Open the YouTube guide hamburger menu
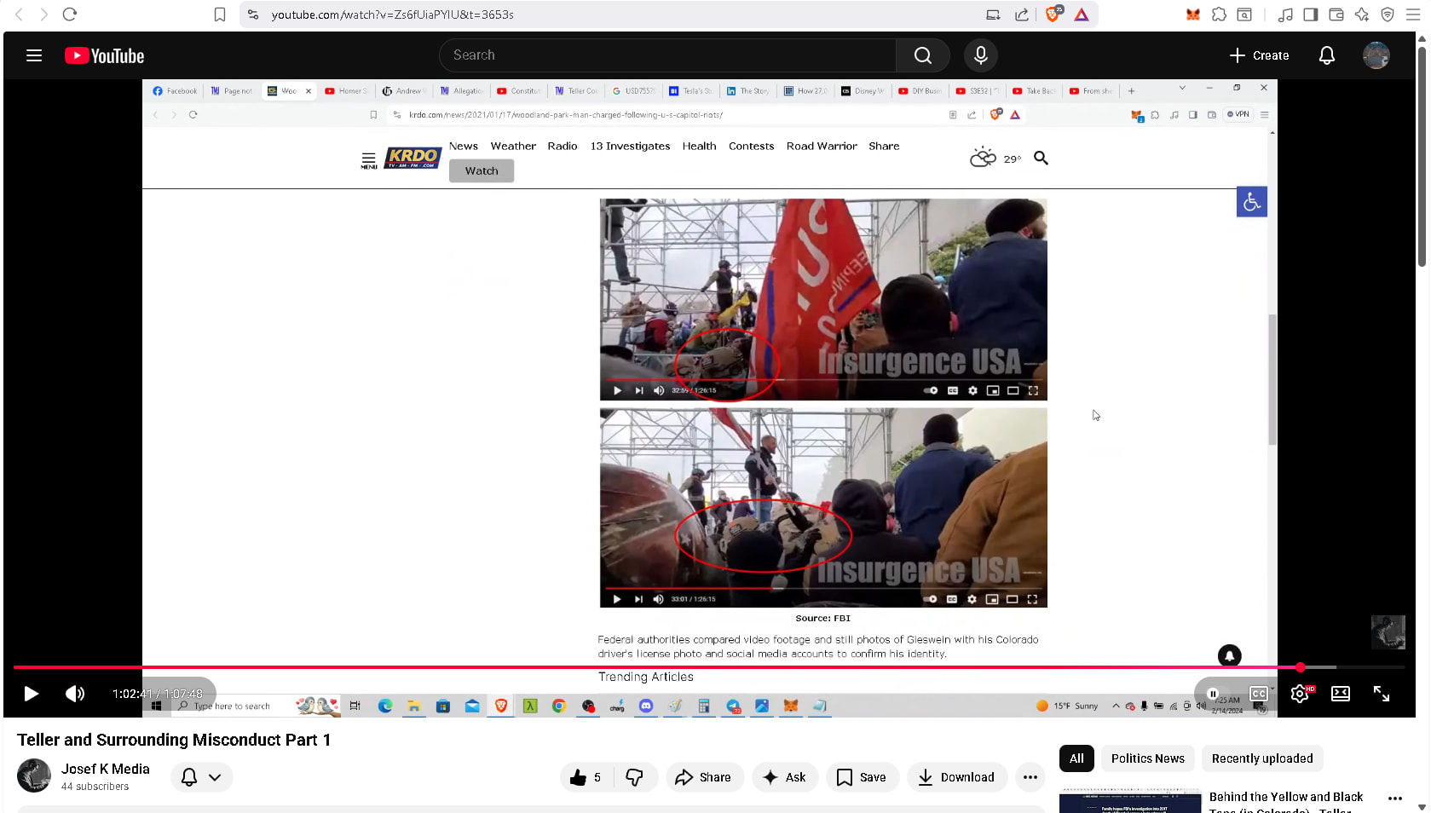The width and height of the screenshot is (1431, 813). click(34, 55)
